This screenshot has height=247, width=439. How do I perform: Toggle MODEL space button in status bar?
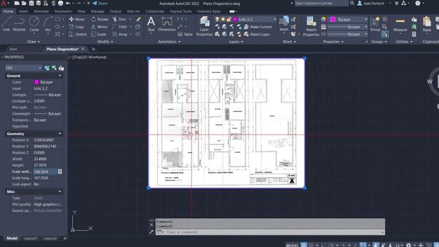tap(292, 245)
